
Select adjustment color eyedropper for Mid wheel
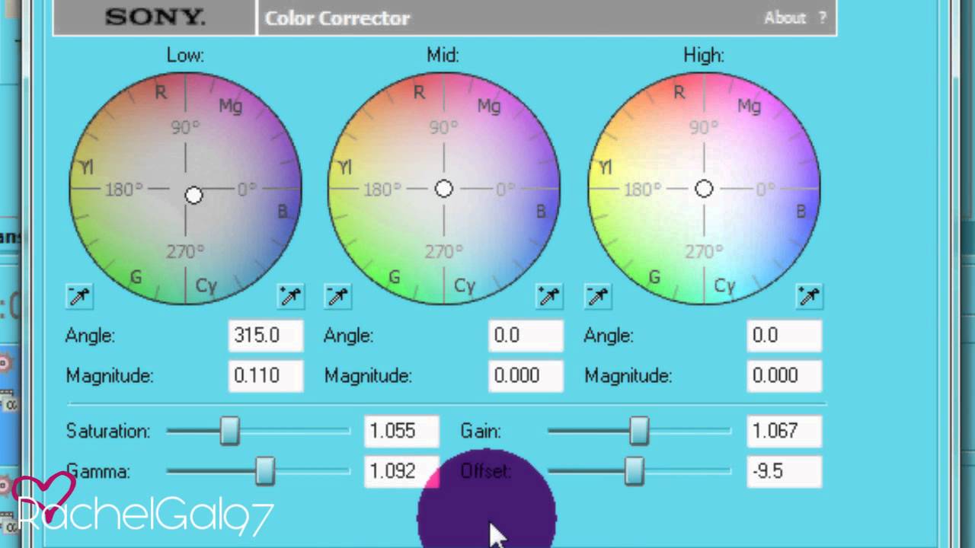549,296
